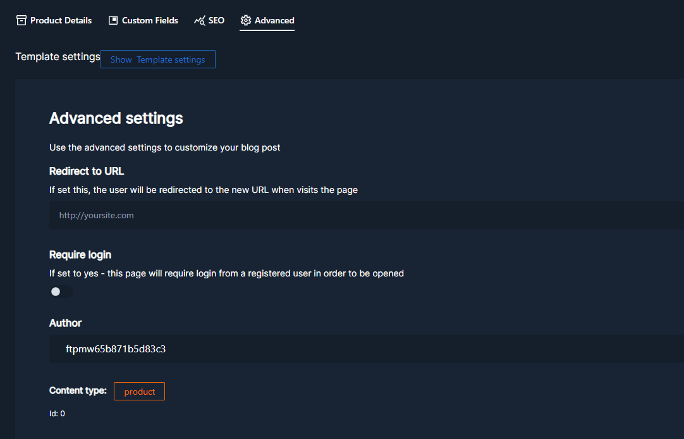Screen dimensions: 684x439
Task: Enable the Require login toggle
Action: point(61,292)
